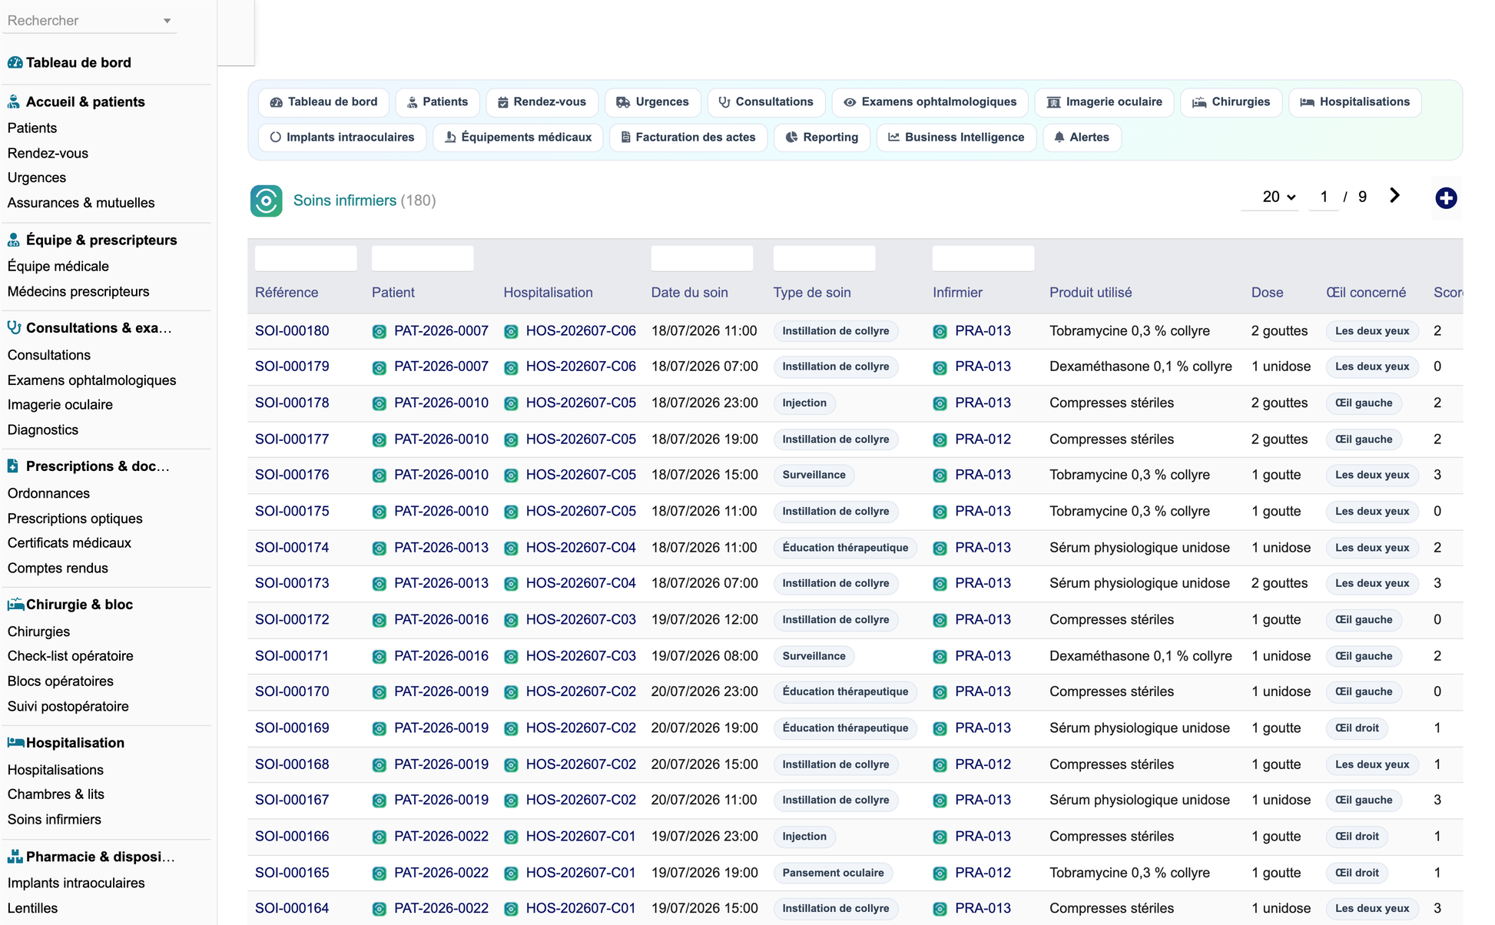1495x925 pixels.
Task: Sort by the Produit utilisé column header
Action: tap(1090, 293)
